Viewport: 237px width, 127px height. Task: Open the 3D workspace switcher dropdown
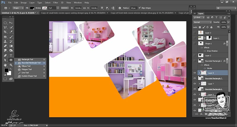click(x=226, y=8)
